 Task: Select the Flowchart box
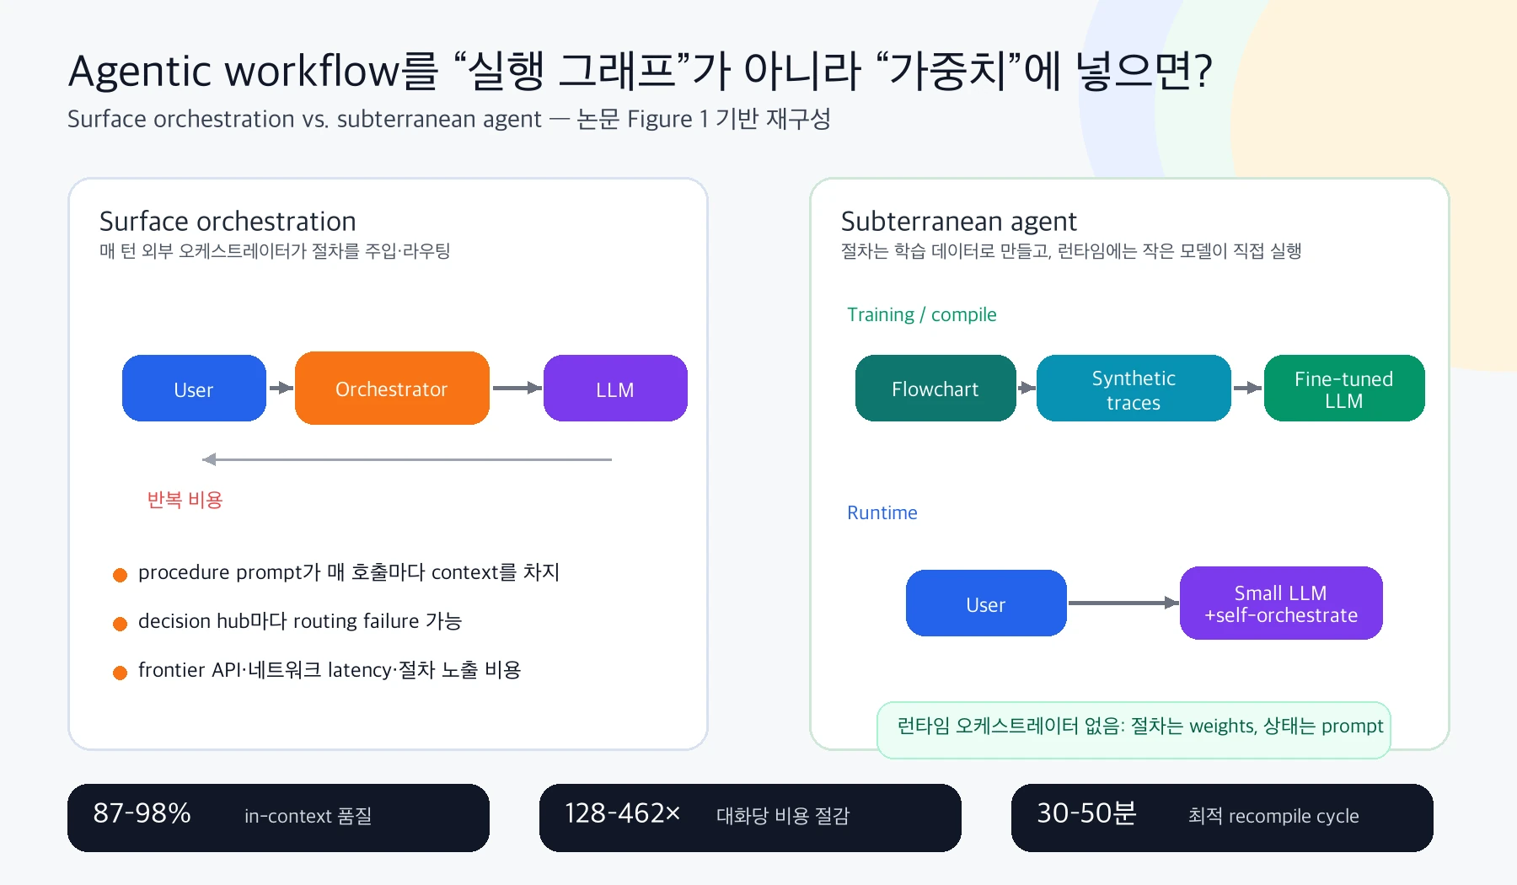coord(935,389)
